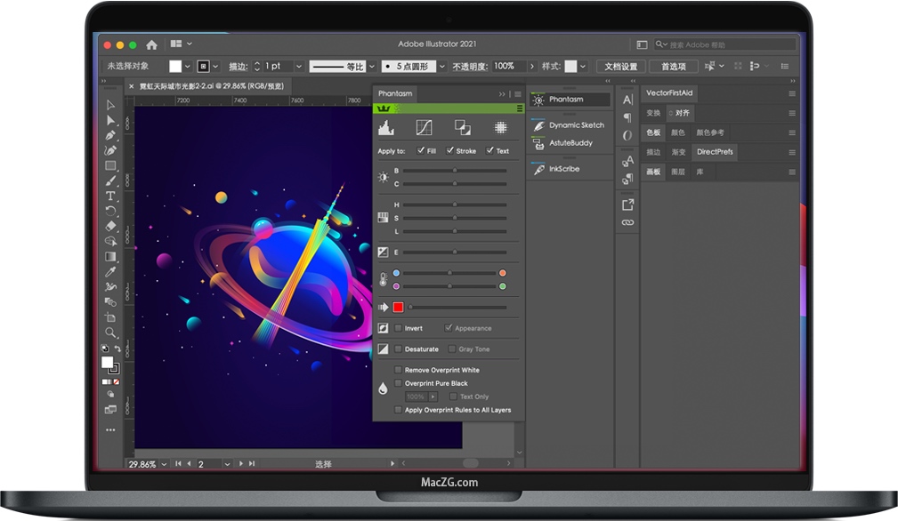
Task: Open the Dynamic Sketch panel
Action: coord(576,125)
